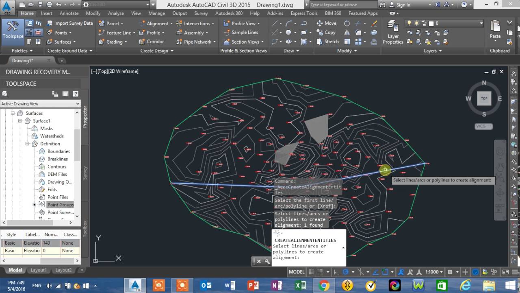The height and width of the screenshot is (293, 520).
Task: Select the Corridor tool
Action: (152, 42)
